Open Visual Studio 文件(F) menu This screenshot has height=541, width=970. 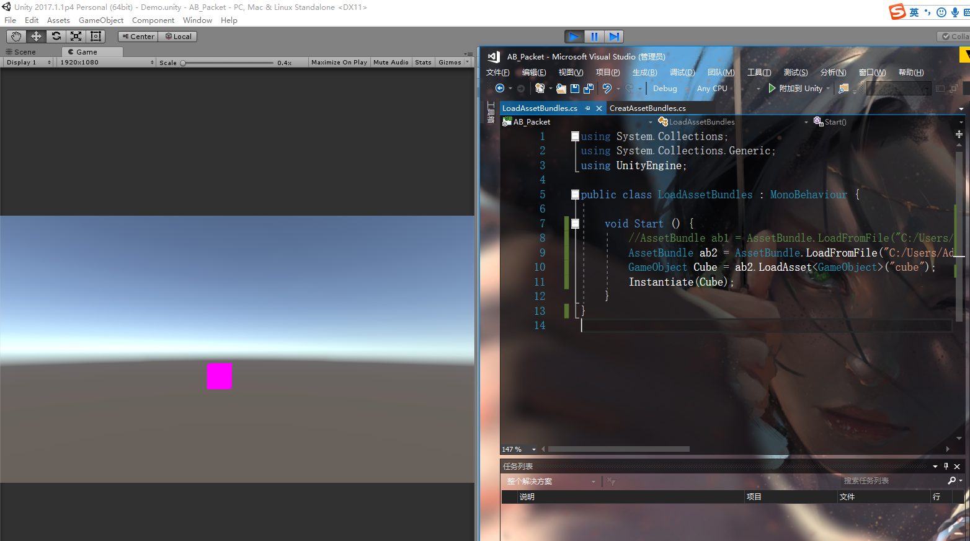click(x=498, y=73)
